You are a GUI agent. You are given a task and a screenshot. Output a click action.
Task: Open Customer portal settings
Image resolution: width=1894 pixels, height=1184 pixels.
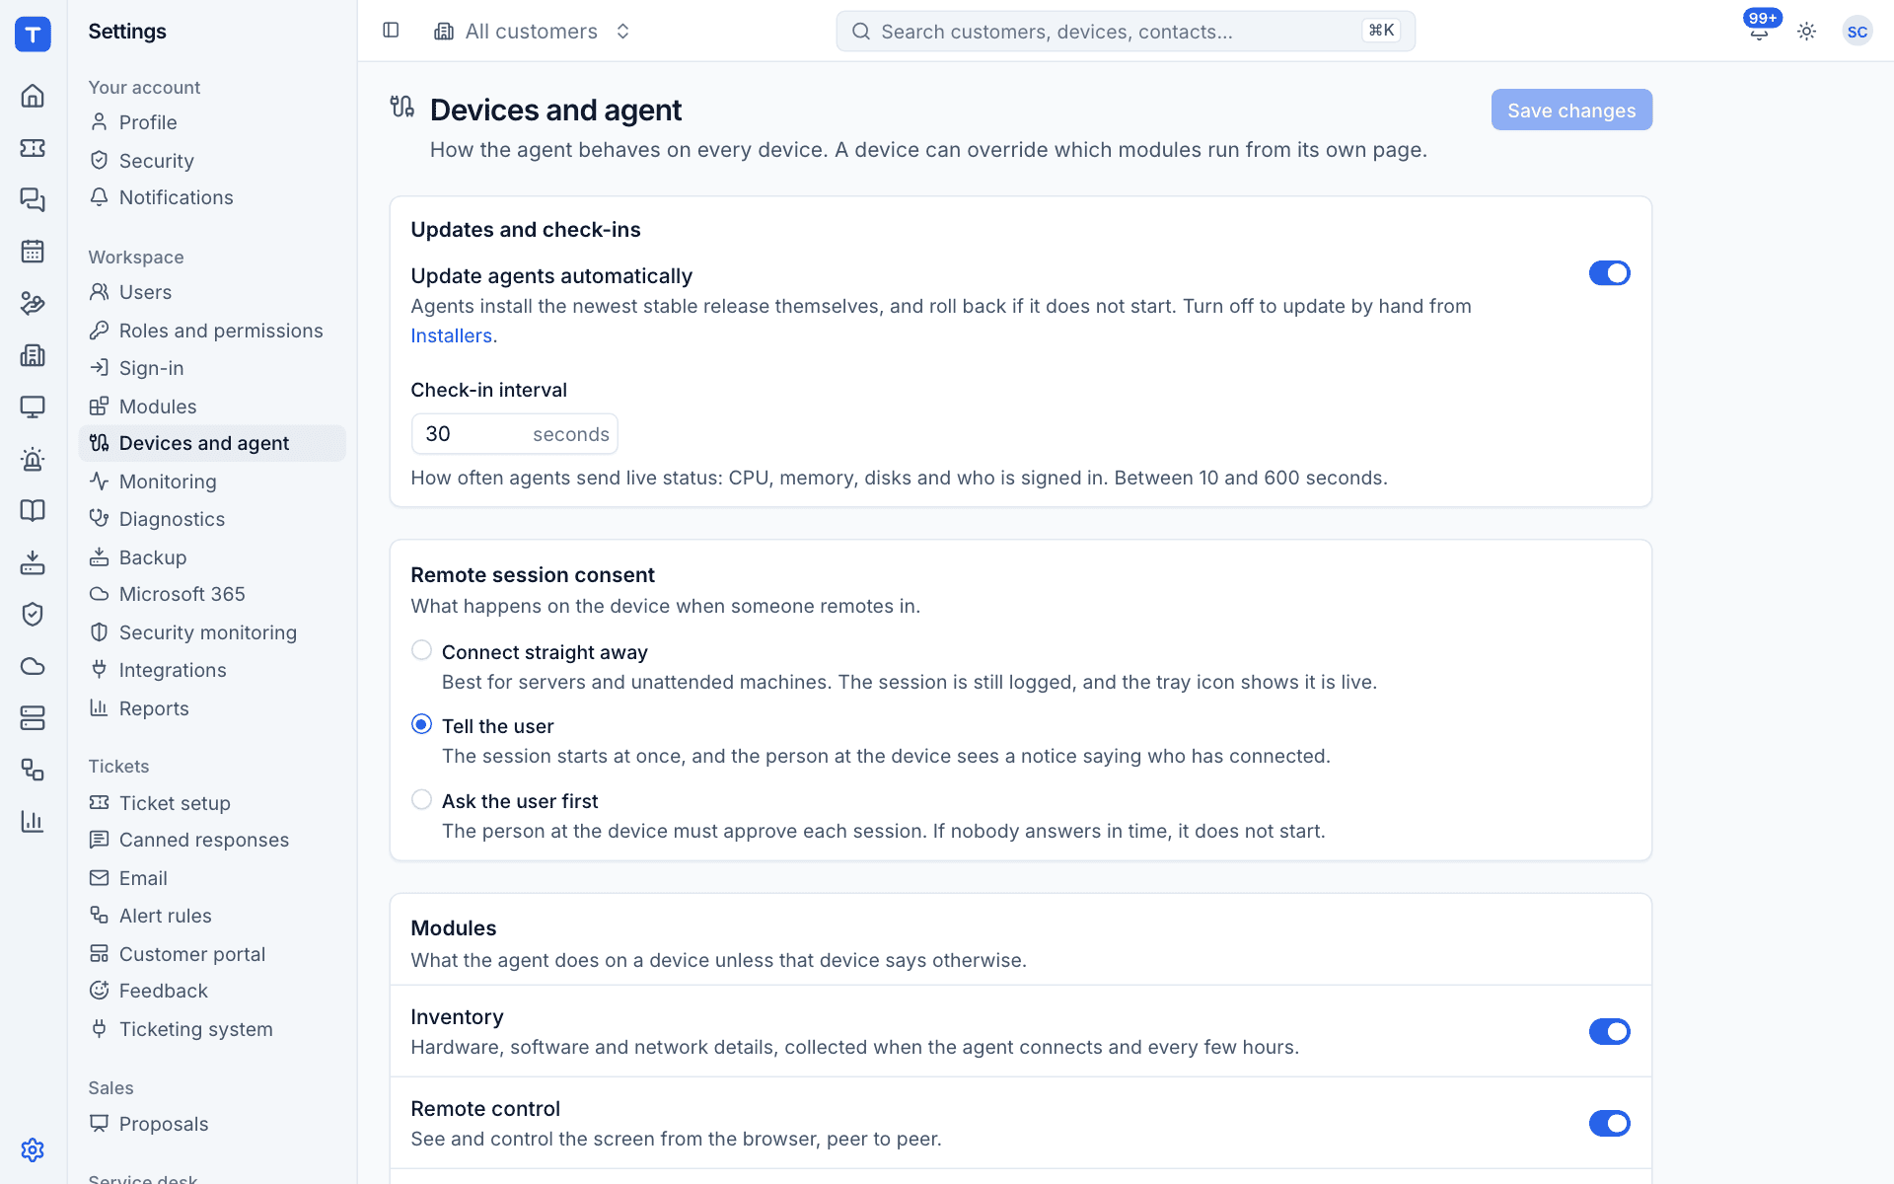[212, 954]
